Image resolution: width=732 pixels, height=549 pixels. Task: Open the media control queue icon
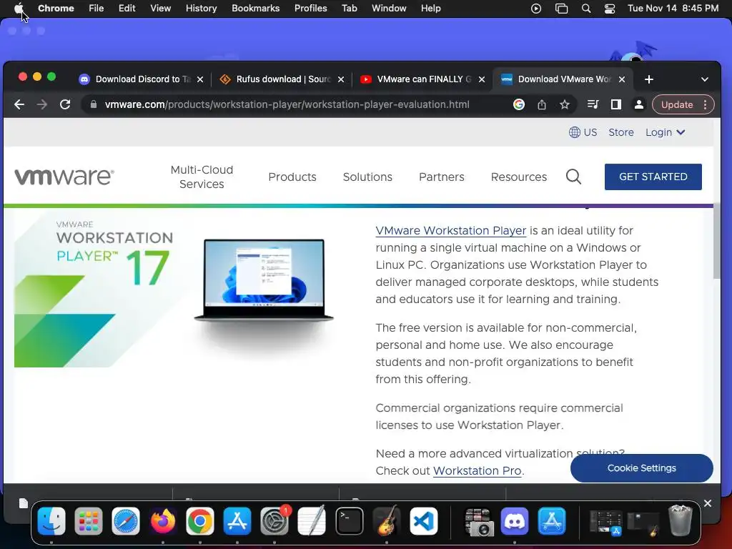(x=593, y=104)
